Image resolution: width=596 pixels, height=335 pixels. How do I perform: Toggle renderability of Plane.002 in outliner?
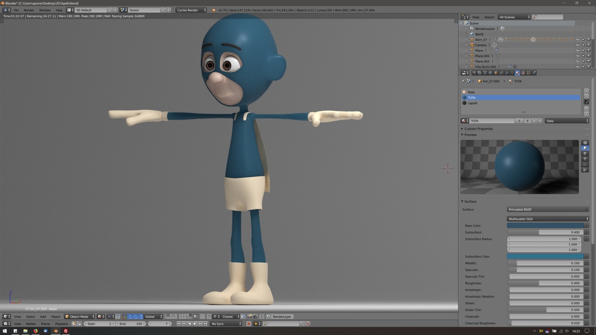point(589,61)
